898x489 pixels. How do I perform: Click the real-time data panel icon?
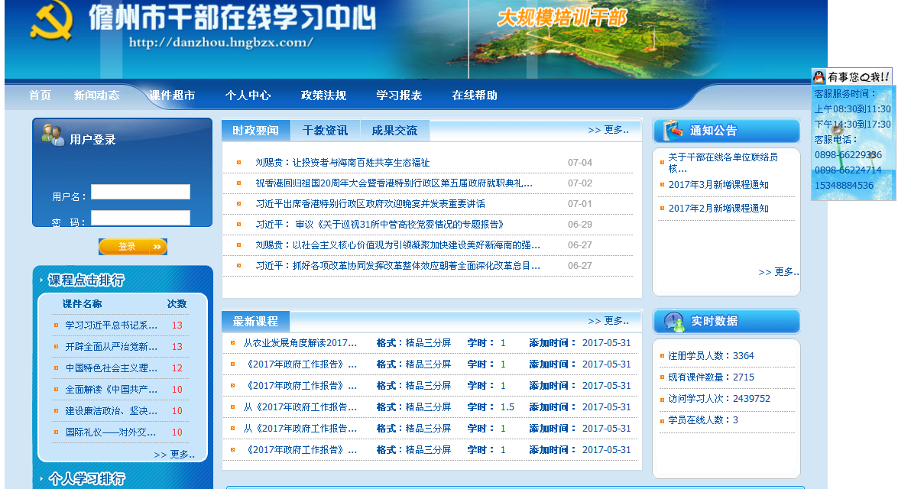(x=674, y=322)
